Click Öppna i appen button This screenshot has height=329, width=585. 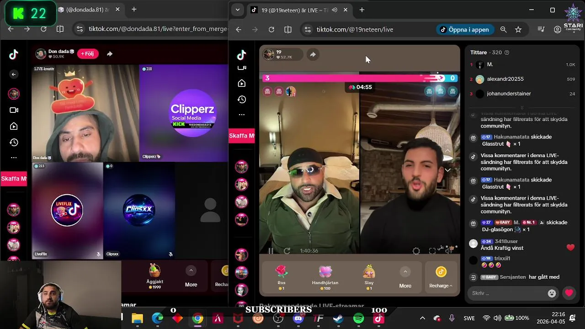[x=464, y=29]
